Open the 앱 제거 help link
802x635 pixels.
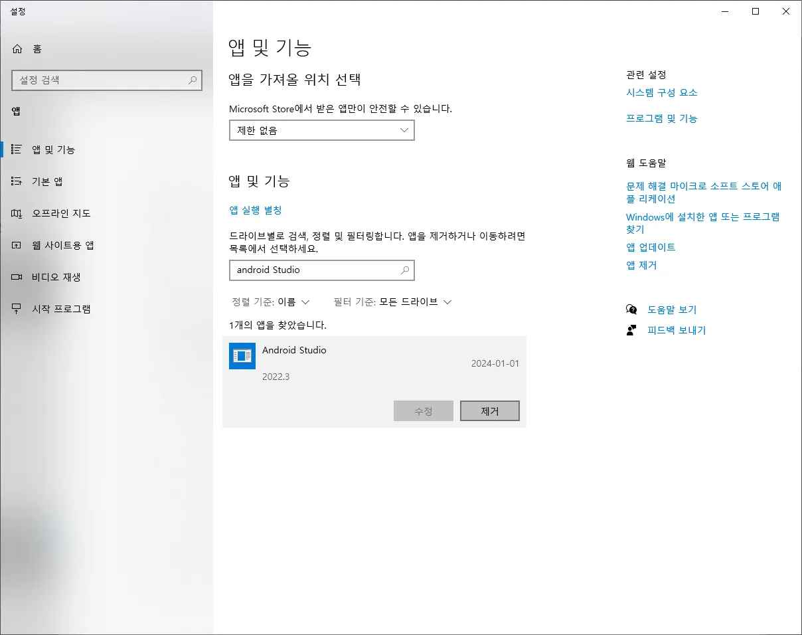tap(641, 265)
